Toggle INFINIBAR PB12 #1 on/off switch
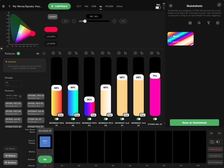 (x=57, y=119)
